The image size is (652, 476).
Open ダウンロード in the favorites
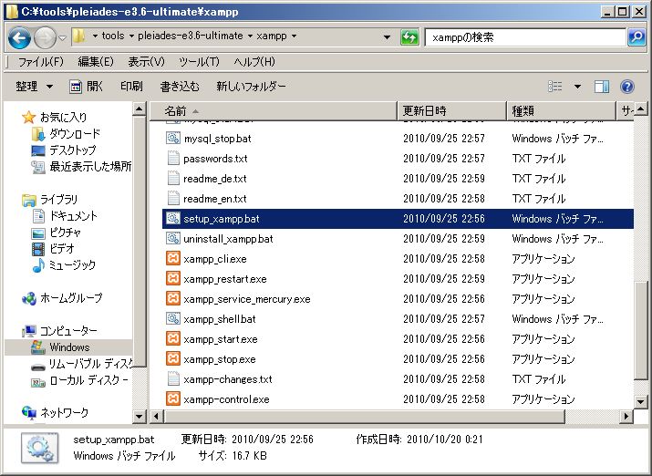point(75,134)
